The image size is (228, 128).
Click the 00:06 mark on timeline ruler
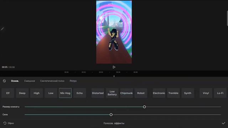click(118, 72)
